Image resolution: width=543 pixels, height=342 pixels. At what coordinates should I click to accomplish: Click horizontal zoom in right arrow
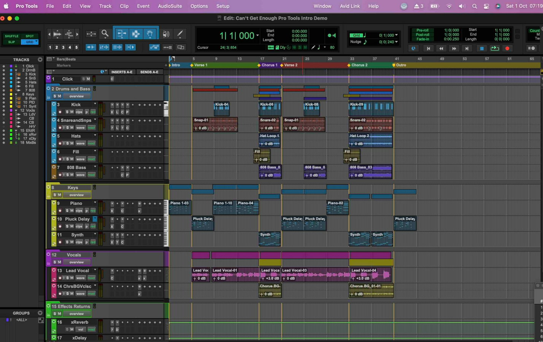(x=77, y=34)
